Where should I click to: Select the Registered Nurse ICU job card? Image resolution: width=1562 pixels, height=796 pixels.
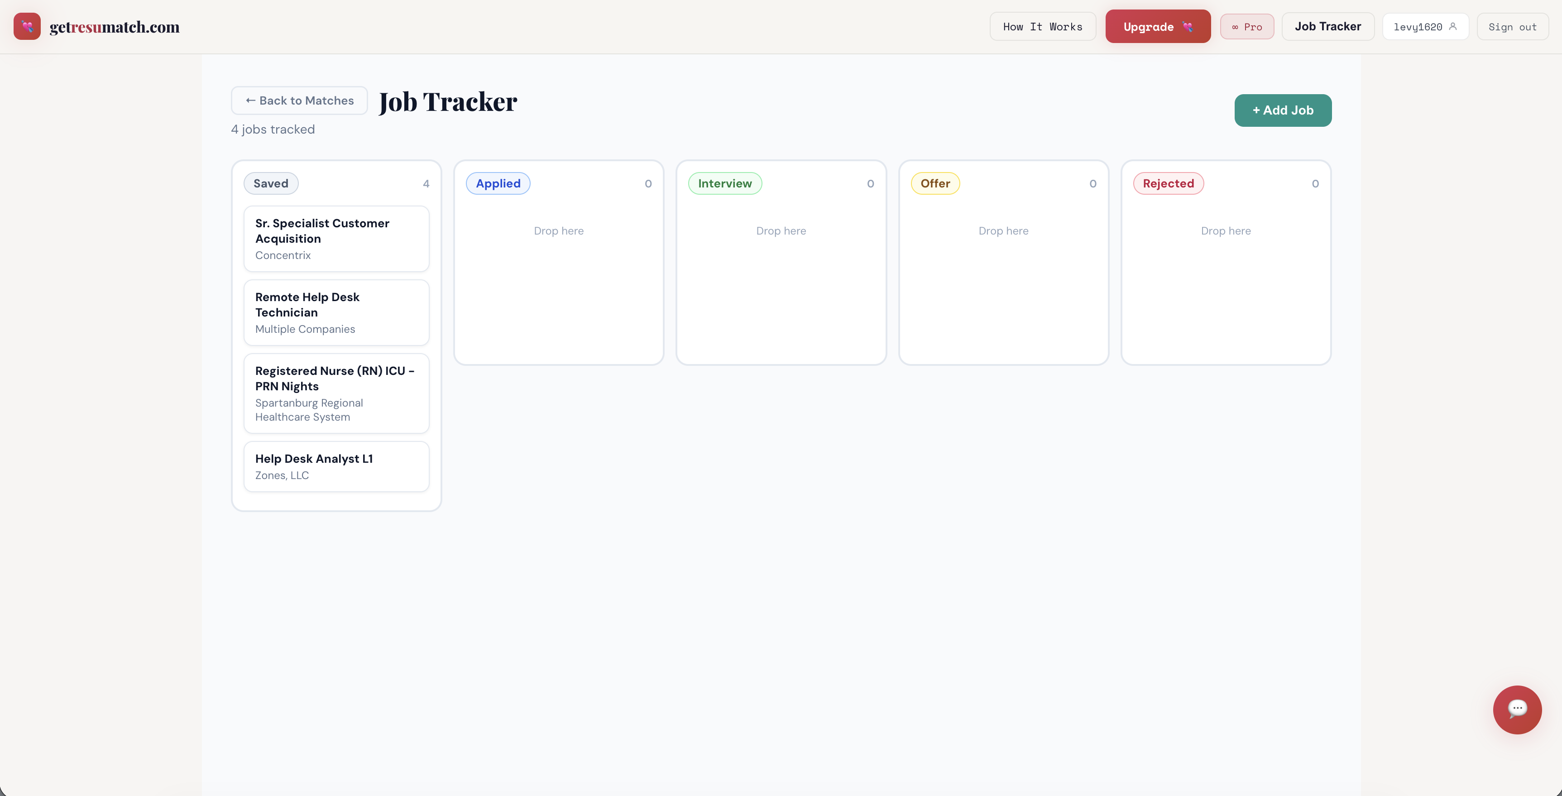(x=336, y=393)
